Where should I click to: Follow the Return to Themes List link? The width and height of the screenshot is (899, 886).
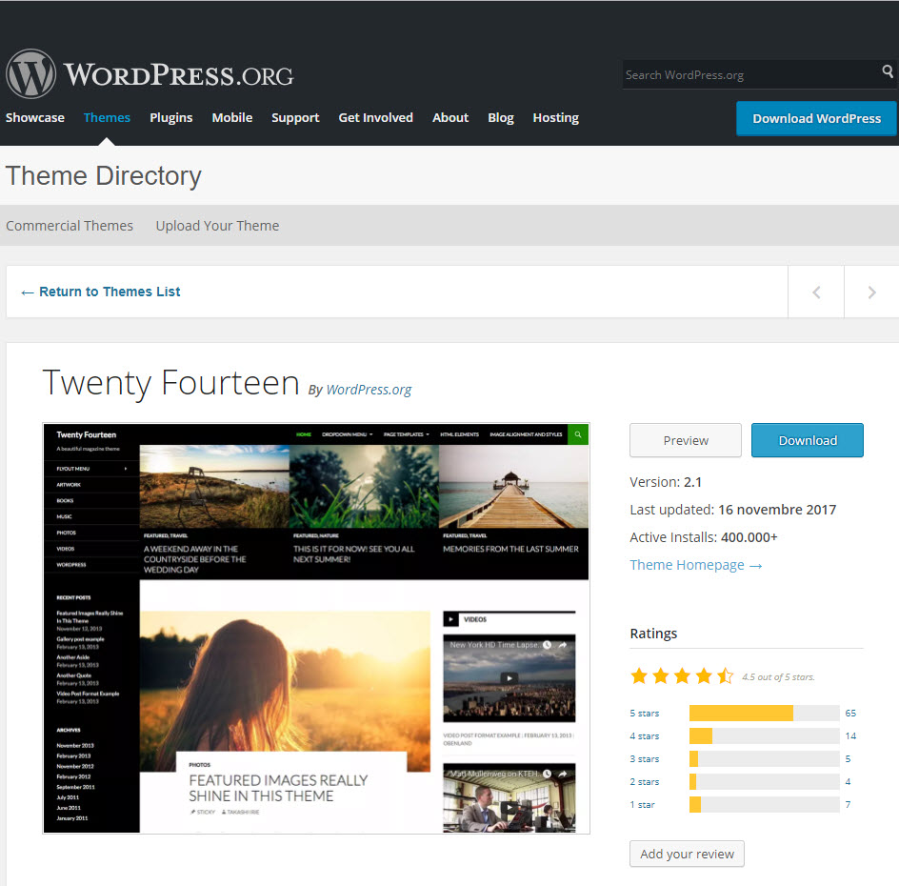(101, 292)
